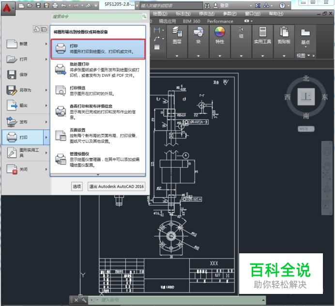This screenshot has height=306, width=335.
Task: Click the command line customize wrench icon
Action: 84,300
